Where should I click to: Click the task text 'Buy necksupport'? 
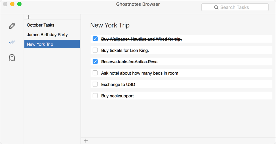tap(117, 96)
